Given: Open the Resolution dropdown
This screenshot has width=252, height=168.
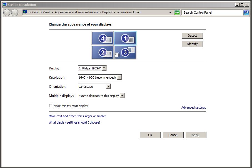Looking at the screenshot, I should coord(100,77).
